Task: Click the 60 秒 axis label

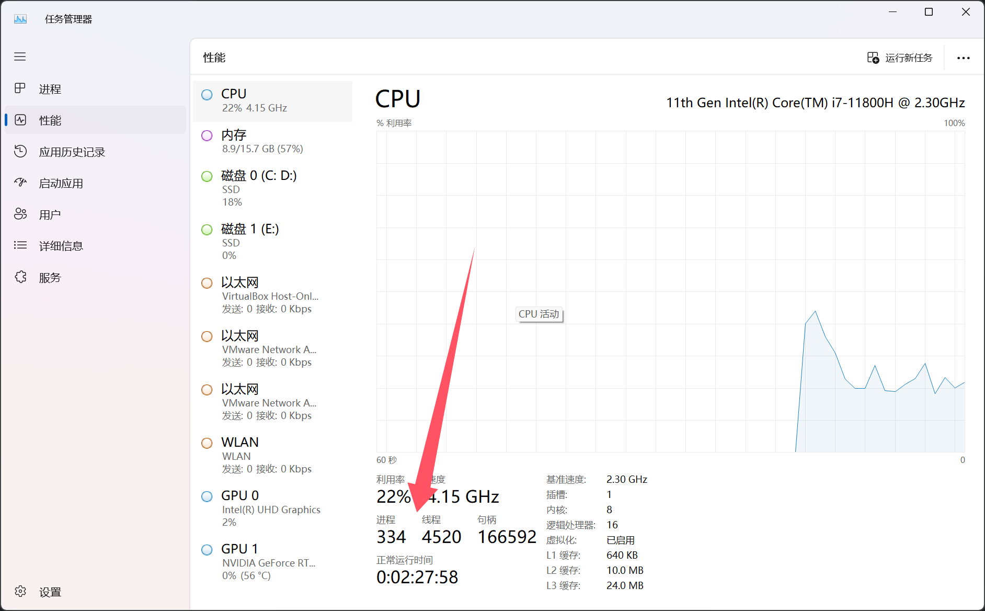Action: [x=387, y=460]
